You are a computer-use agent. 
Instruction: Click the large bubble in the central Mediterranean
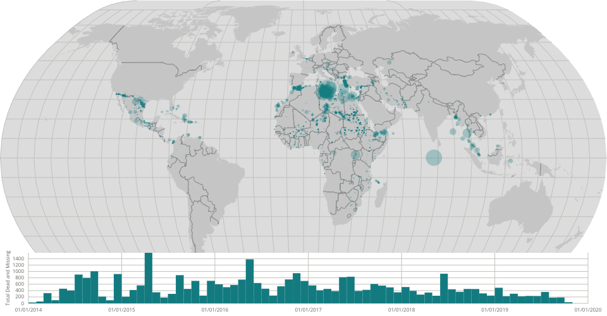[x=326, y=91]
